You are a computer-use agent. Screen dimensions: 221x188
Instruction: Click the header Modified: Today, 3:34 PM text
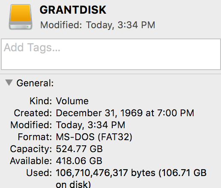click(98, 25)
